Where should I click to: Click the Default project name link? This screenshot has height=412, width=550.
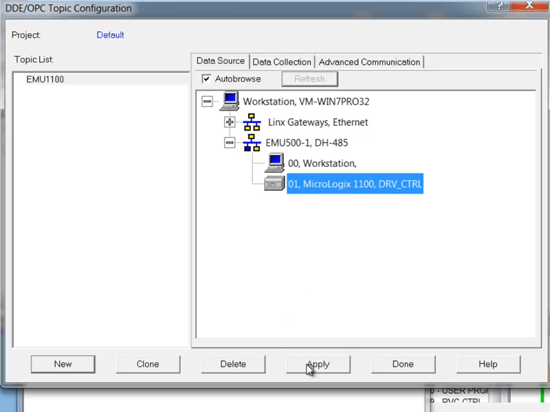110,35
